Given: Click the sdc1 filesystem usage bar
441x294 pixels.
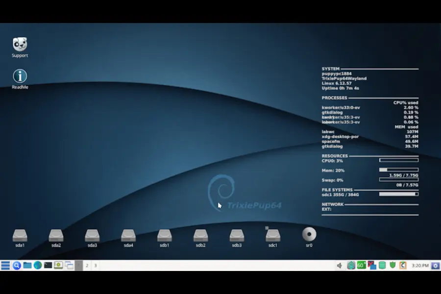Looking at the screenshot, I should coord(399,194).
